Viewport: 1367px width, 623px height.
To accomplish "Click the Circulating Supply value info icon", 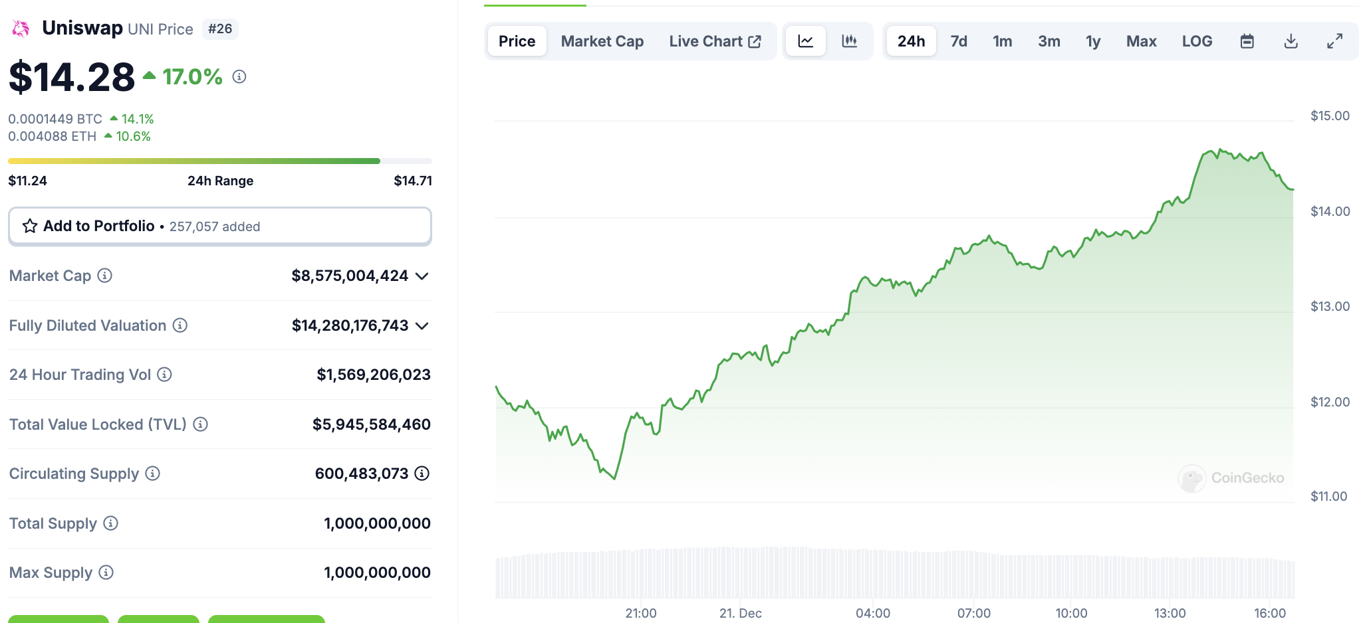I will 422,474.
